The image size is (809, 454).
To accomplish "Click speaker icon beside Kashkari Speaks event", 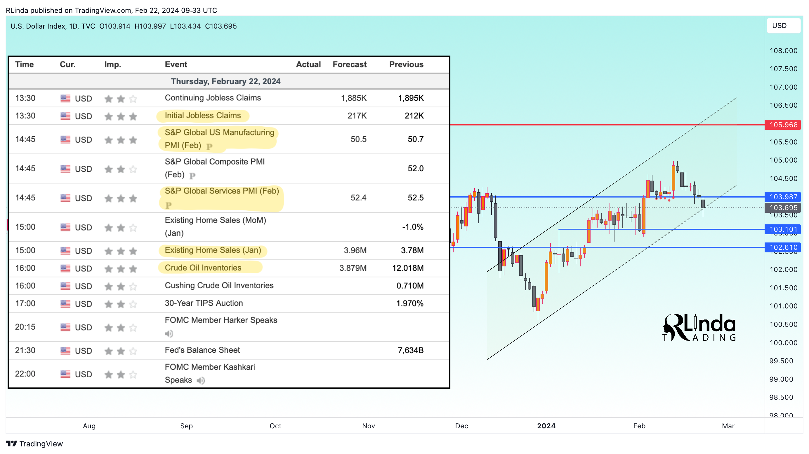I will 201,380.
